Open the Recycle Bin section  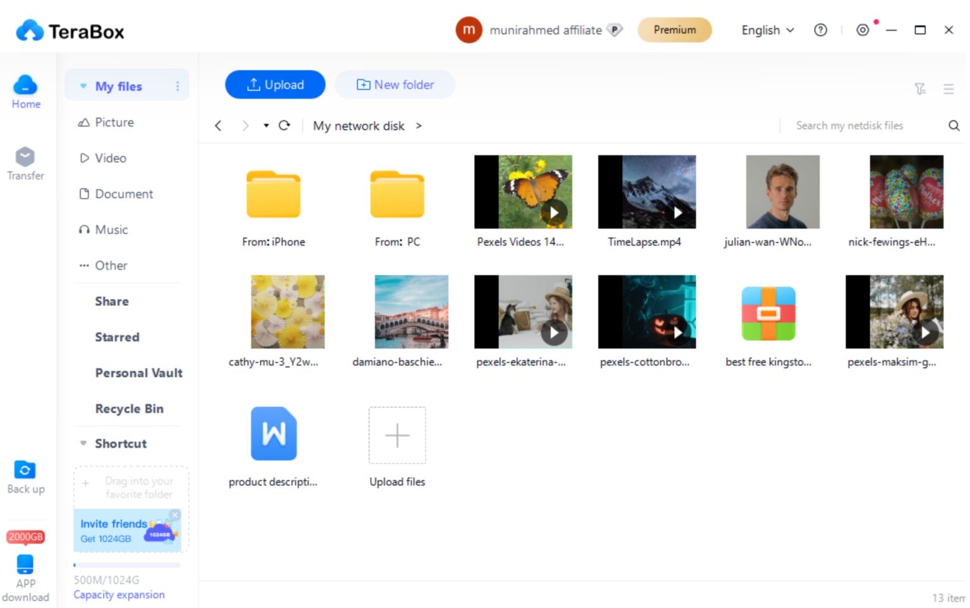point(129,408)
